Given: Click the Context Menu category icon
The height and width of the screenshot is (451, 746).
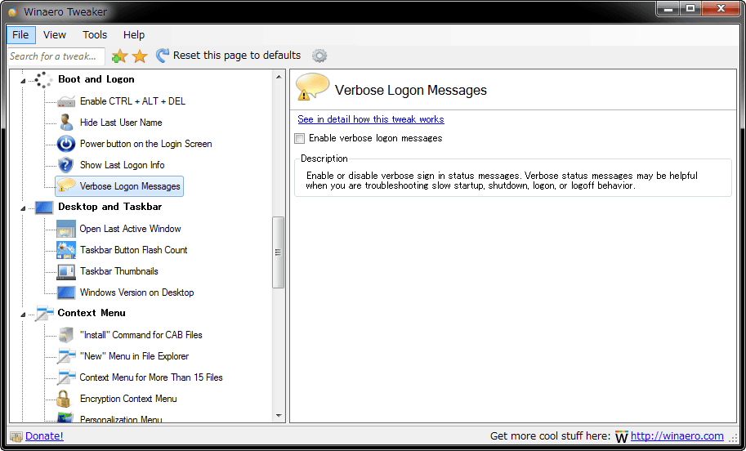Looking at the screenshot, I should click(44, 314).
